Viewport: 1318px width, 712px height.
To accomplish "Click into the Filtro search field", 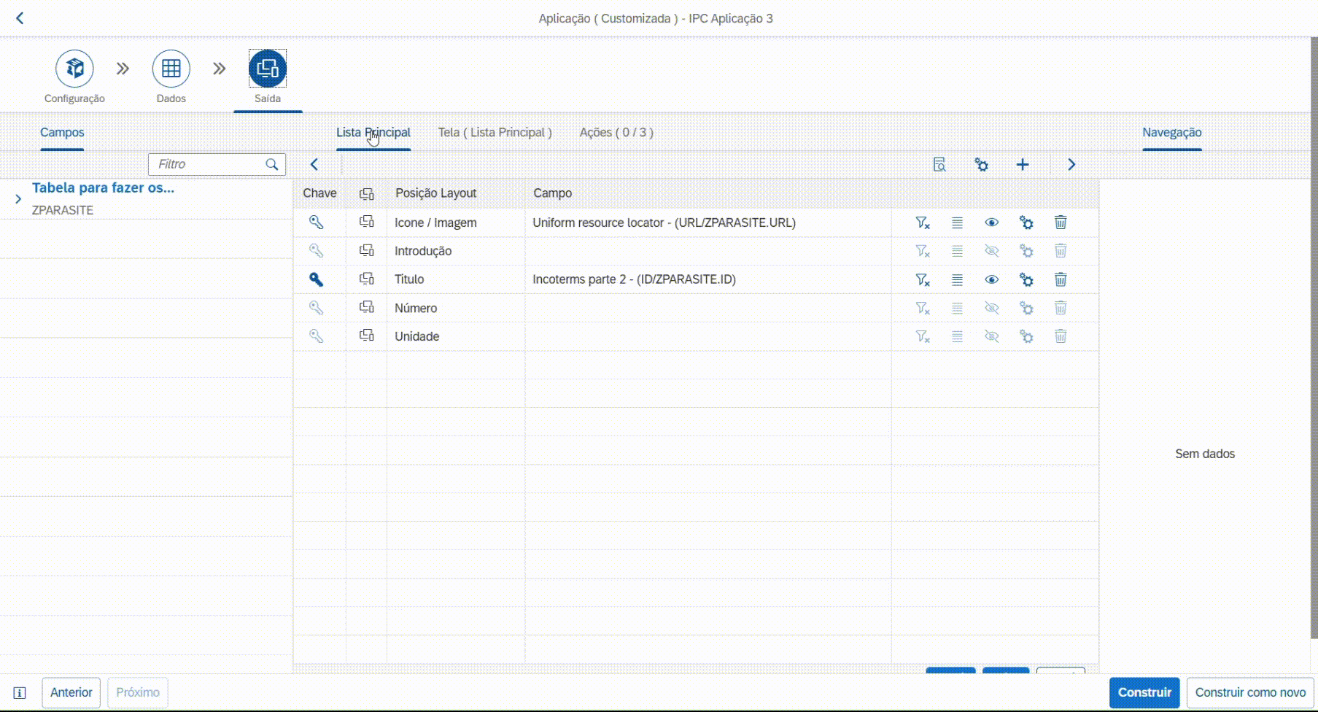I will point(208,165).
